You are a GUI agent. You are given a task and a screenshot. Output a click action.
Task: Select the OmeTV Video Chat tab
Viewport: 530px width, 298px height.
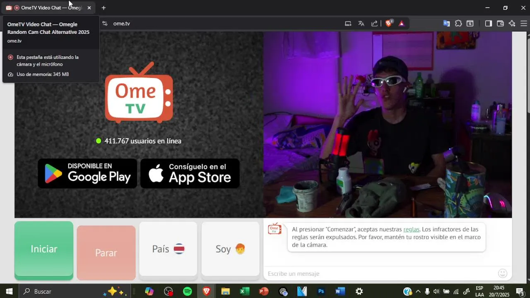click(x=49, y=8)
